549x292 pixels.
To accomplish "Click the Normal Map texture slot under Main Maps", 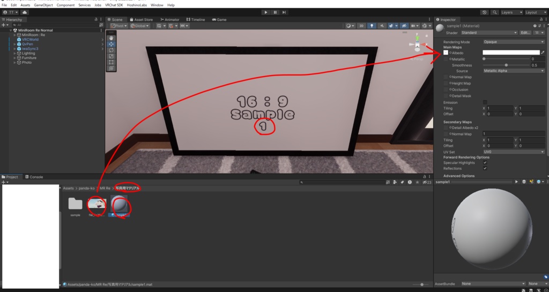I will (x=446, y=77).
